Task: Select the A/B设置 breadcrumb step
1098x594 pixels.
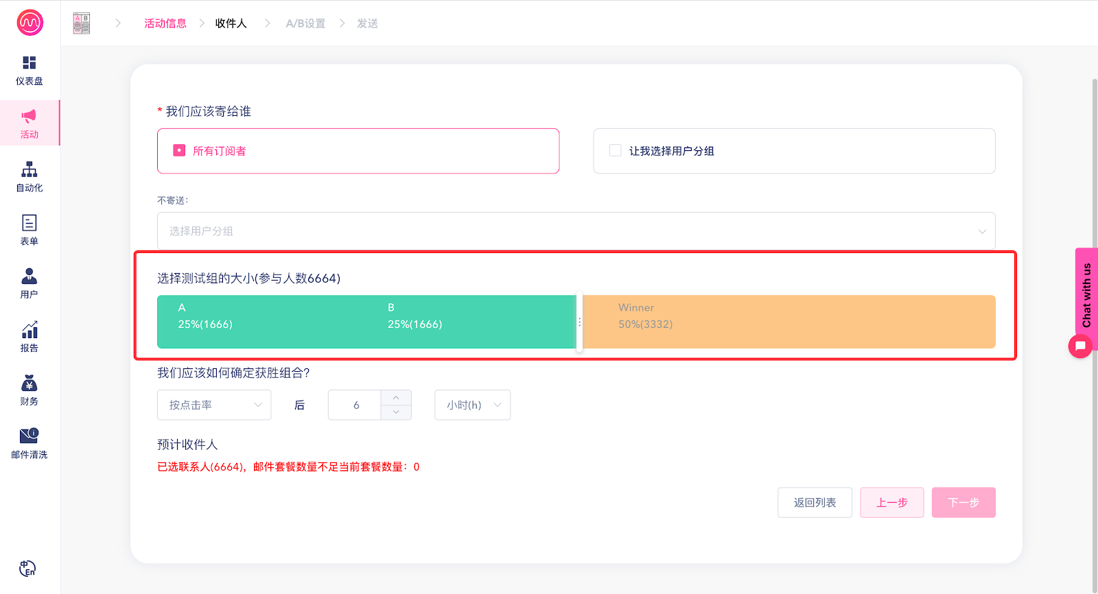Action: point(305,23)
